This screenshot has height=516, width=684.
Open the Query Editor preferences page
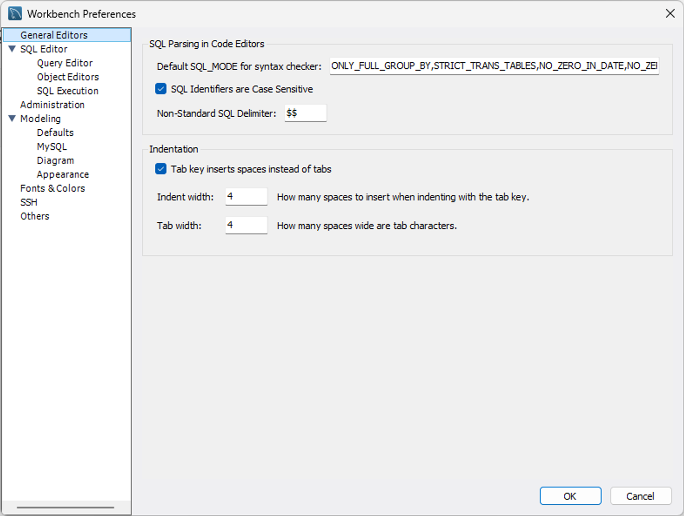coord(64,63)
